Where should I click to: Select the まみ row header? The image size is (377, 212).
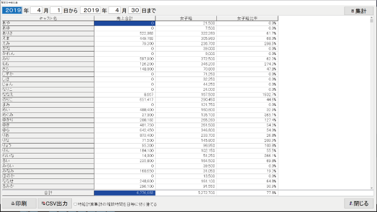click(x=48, y=105)
